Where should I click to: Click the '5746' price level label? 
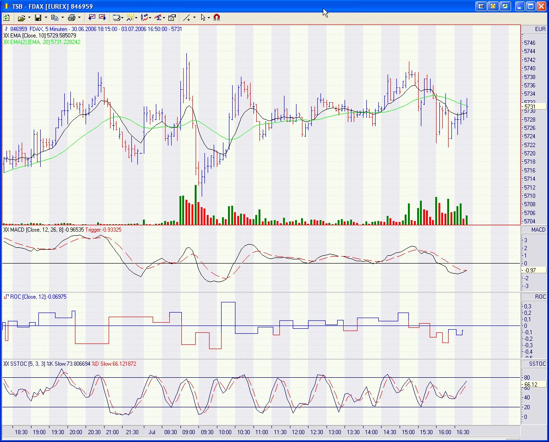(530, 43)
